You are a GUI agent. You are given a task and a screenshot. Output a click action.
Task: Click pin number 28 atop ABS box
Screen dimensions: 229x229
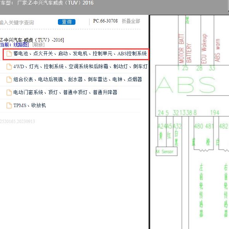coord(199,68)
